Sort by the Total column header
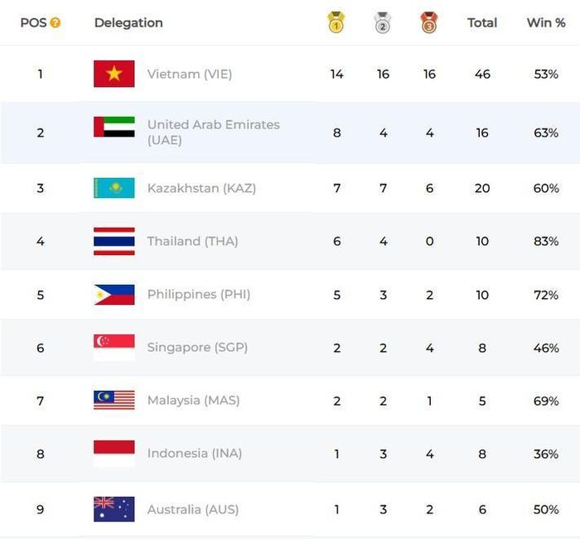Screen dimensions: 580x539 482,22
